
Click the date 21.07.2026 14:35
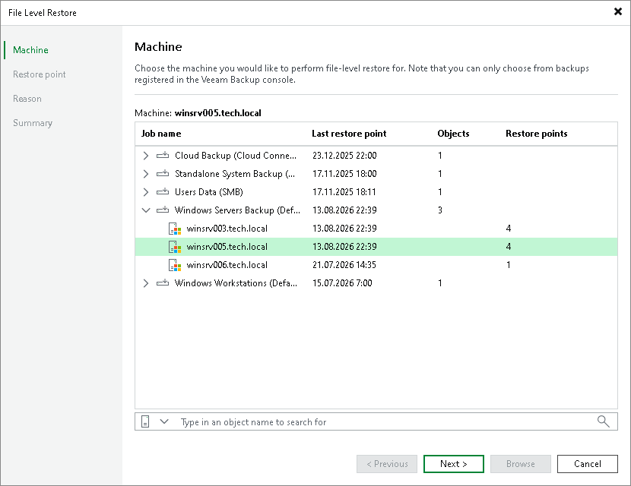point(344,265)
